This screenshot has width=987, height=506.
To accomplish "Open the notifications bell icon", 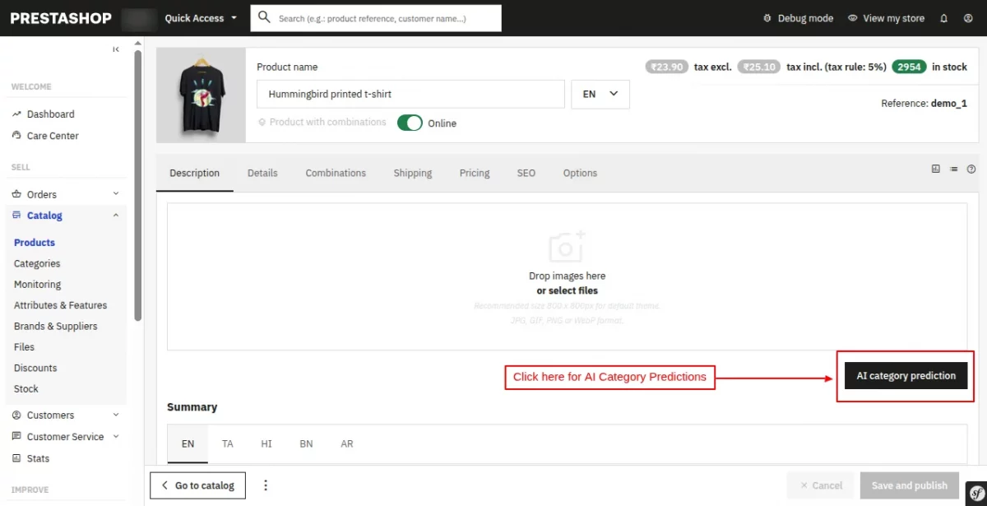I will tap(943, 17).
